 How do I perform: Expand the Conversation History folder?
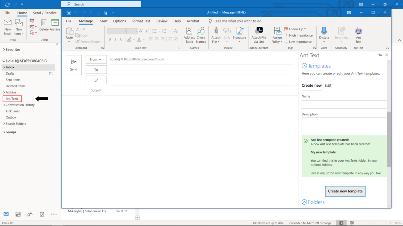(x=4, y=105)
